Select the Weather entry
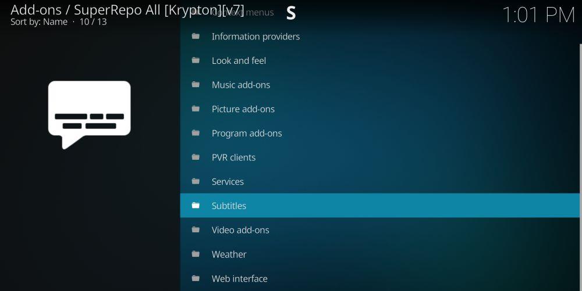Image resolution: width=582 pixels, height=291 pixels. coord(379,254)
